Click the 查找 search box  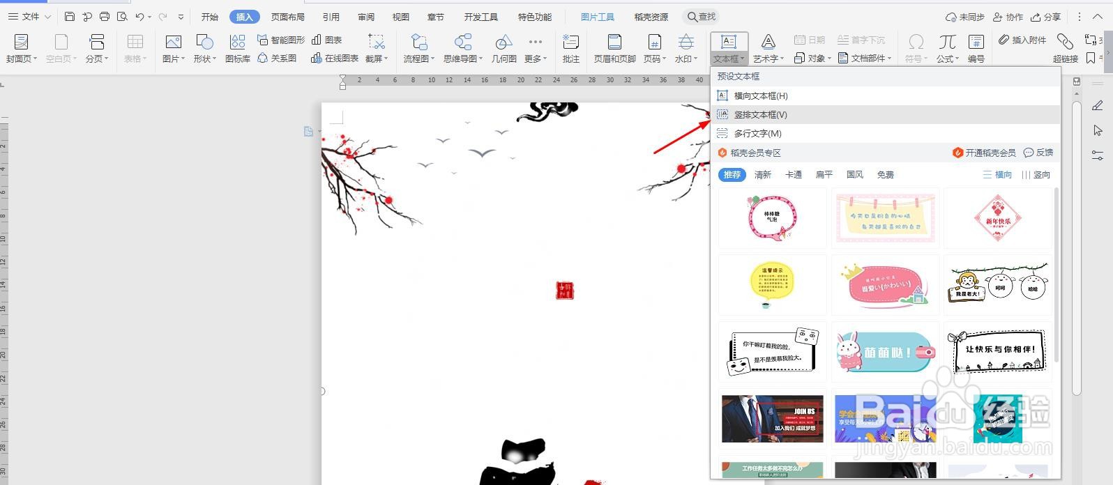tap(702, 17)
